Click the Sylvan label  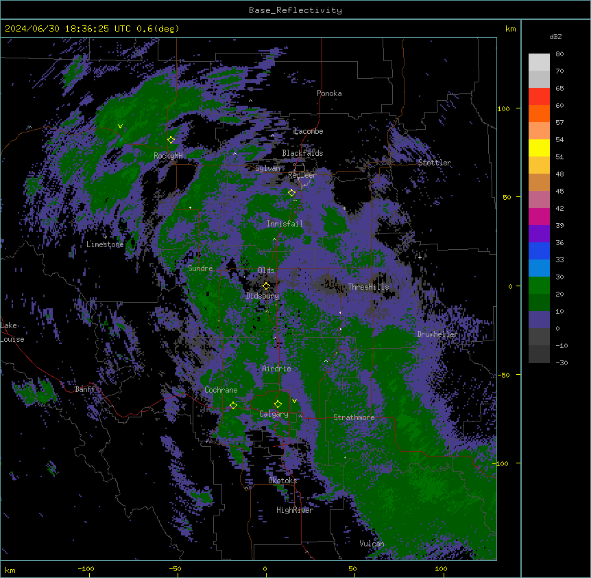(x=267, y=168)
